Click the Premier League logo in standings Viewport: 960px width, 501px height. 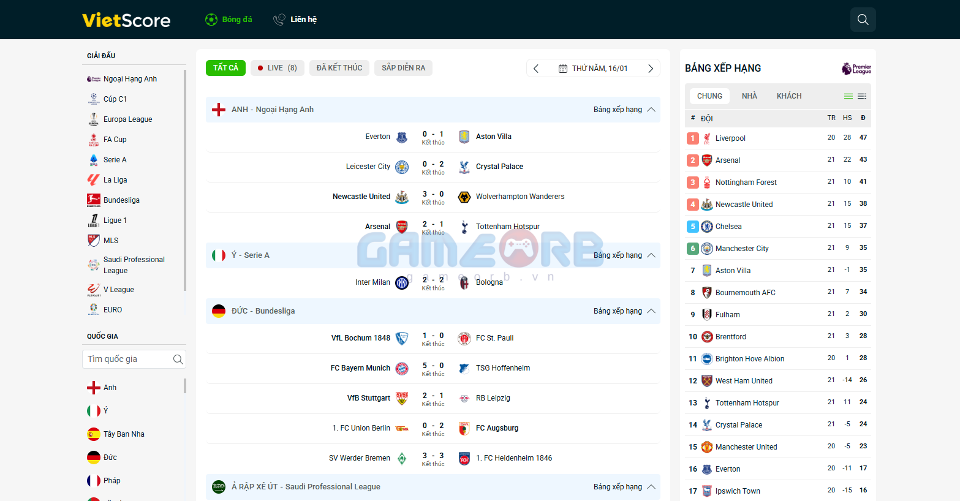point(856,69)
